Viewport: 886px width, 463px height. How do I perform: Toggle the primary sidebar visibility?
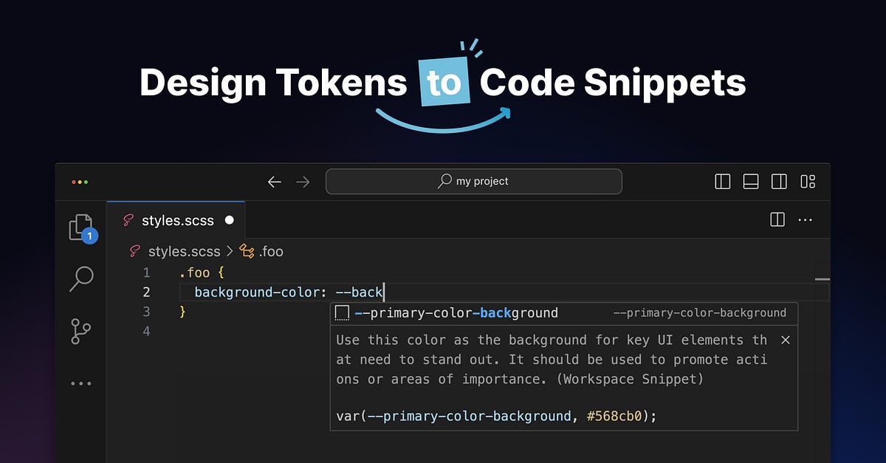722,181
